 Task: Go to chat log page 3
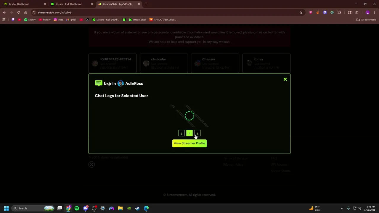click(x=182, y=133)
